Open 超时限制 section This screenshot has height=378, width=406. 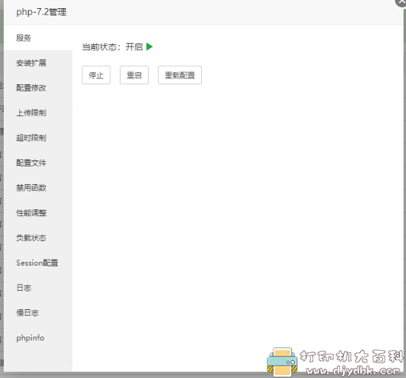click(x=38, y=138)
